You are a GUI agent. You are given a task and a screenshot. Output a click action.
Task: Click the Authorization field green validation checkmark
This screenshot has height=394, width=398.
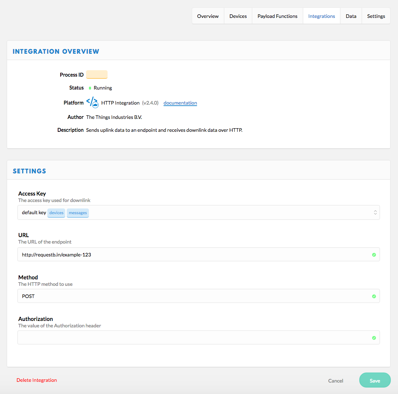[374, 338]
